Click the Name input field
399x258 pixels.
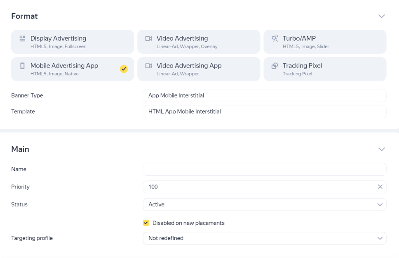(x=264, y=170)
